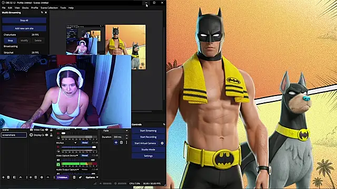The image size is (337, 189).
Task: Open the Fade transition dropdown
Action: [x=115, y=131]
